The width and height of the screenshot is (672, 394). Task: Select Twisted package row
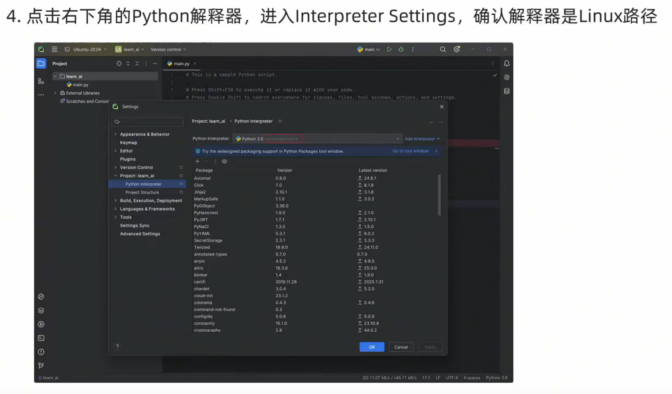click(316, 247)
